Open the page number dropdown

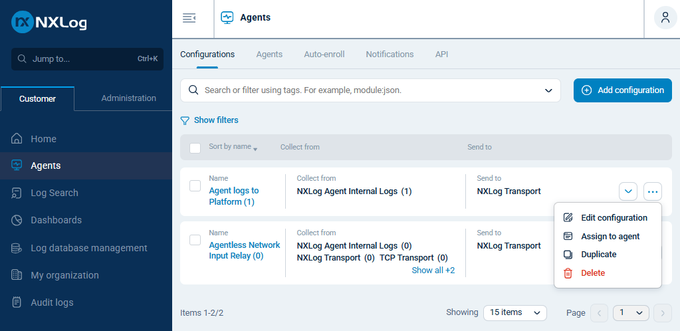[631, 312]
